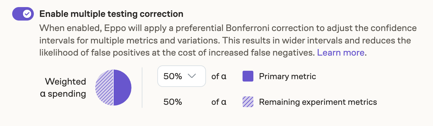Click the checkmark knob inside the purple switch

point(27,14)
